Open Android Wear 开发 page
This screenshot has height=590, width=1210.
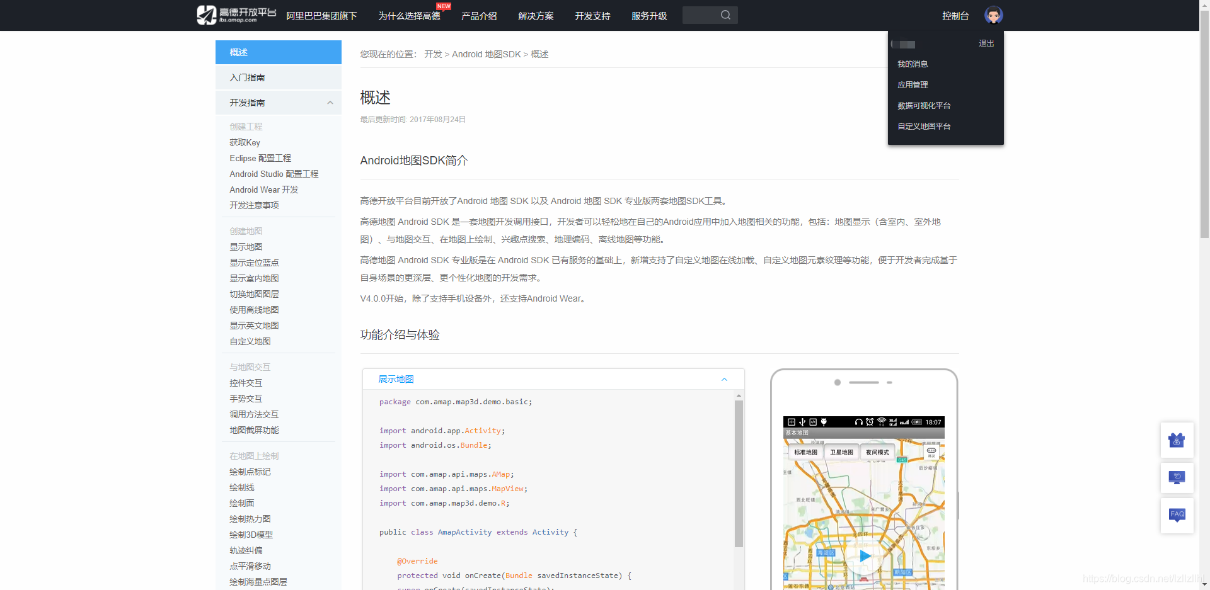pyautogui.click(x=264, y=190)
